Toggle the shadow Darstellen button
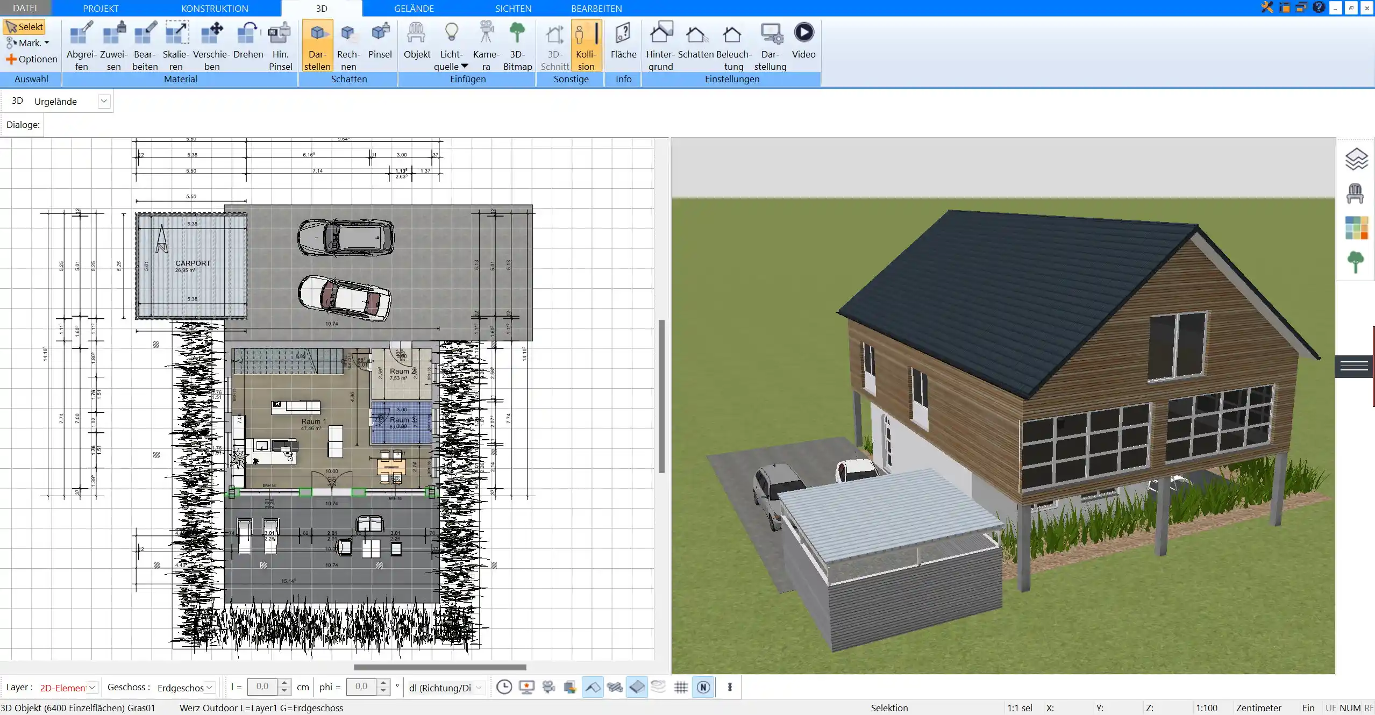Viewport: 1375px width, 715px height. coord(317,46)
